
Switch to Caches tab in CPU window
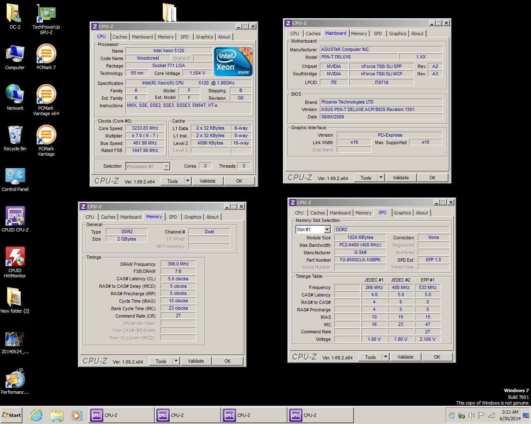(120, 37)
